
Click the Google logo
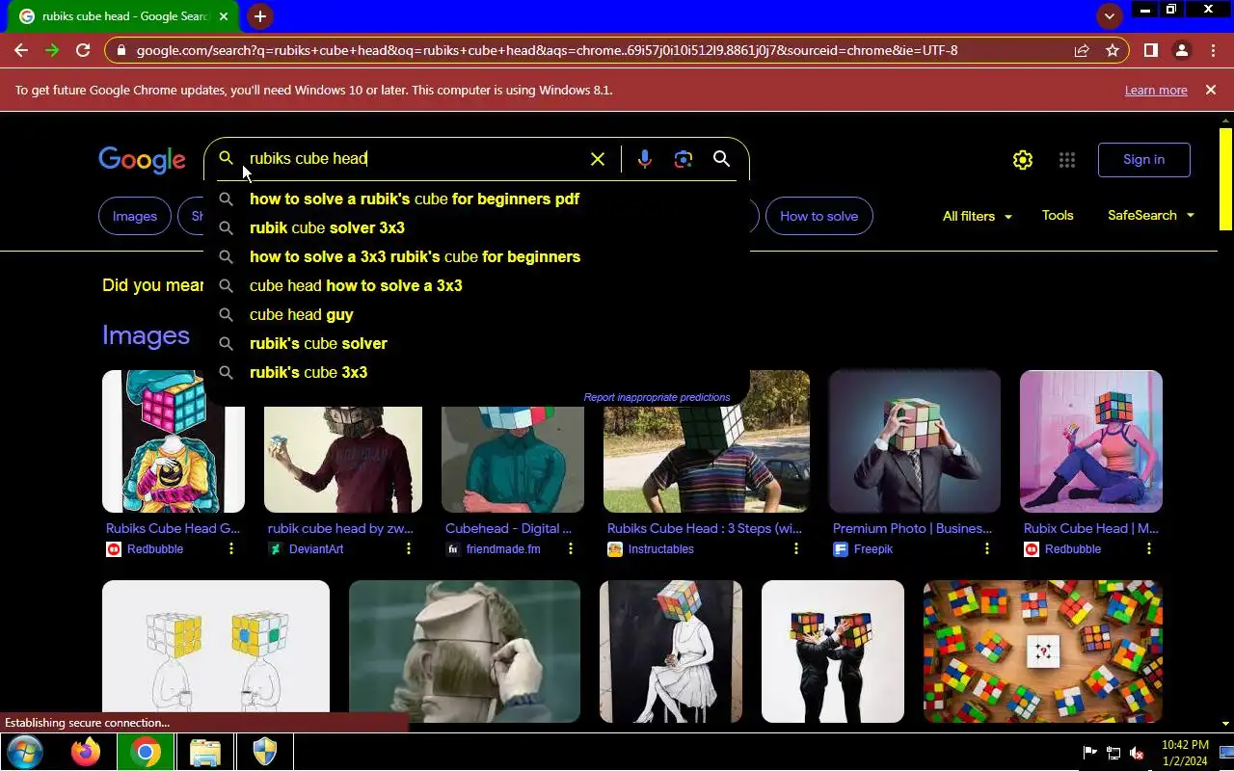click(142, 160)
